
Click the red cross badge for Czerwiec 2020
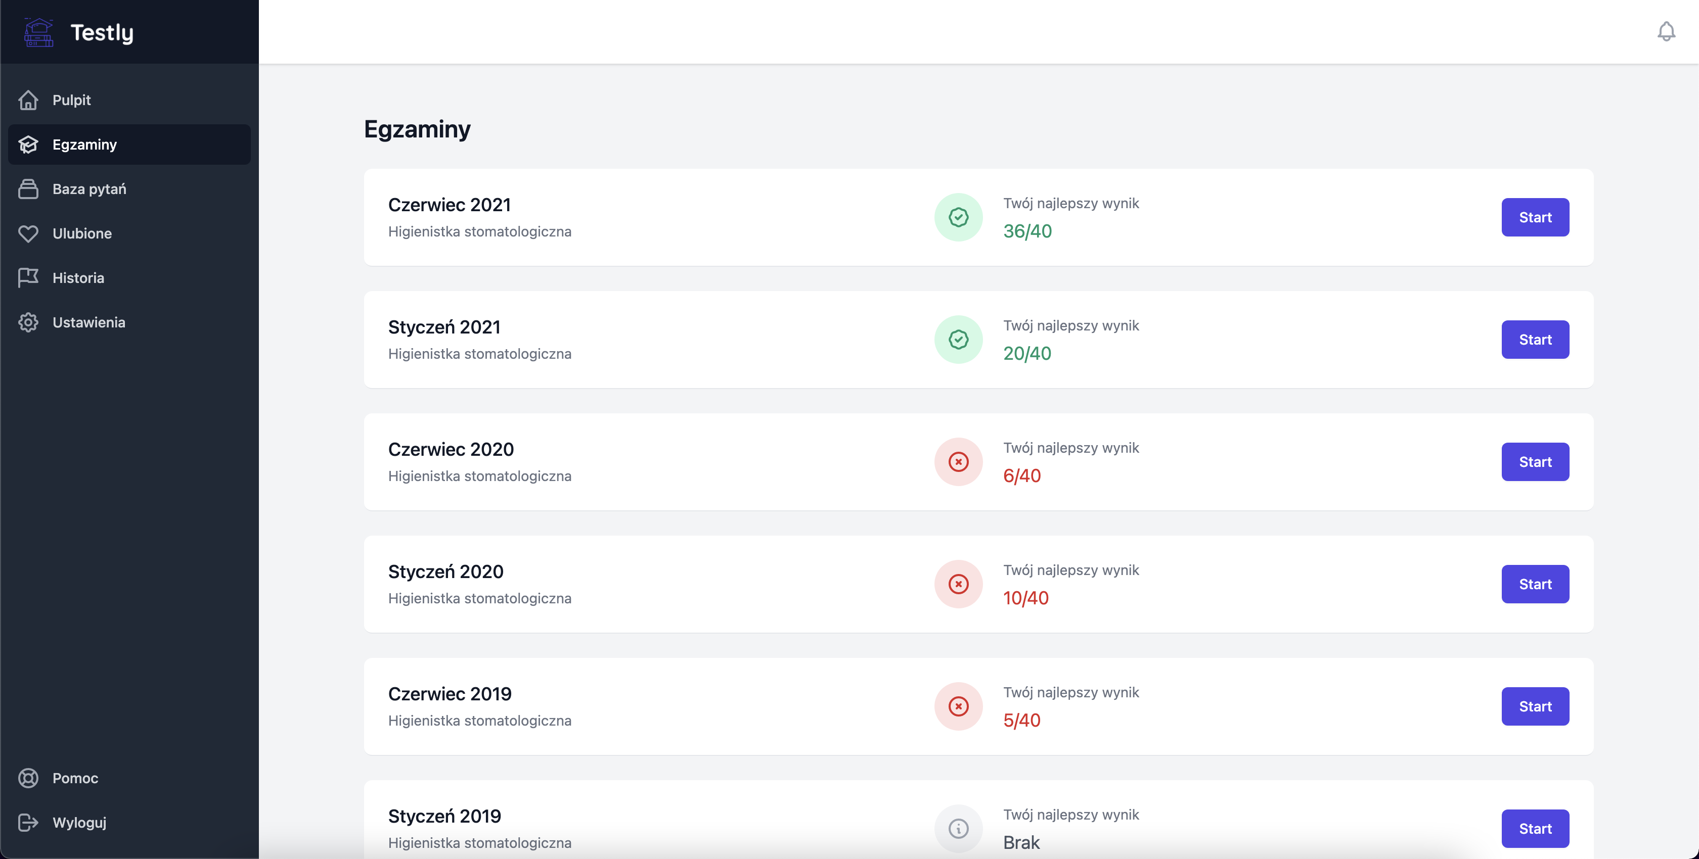click(x=958, y=461)
